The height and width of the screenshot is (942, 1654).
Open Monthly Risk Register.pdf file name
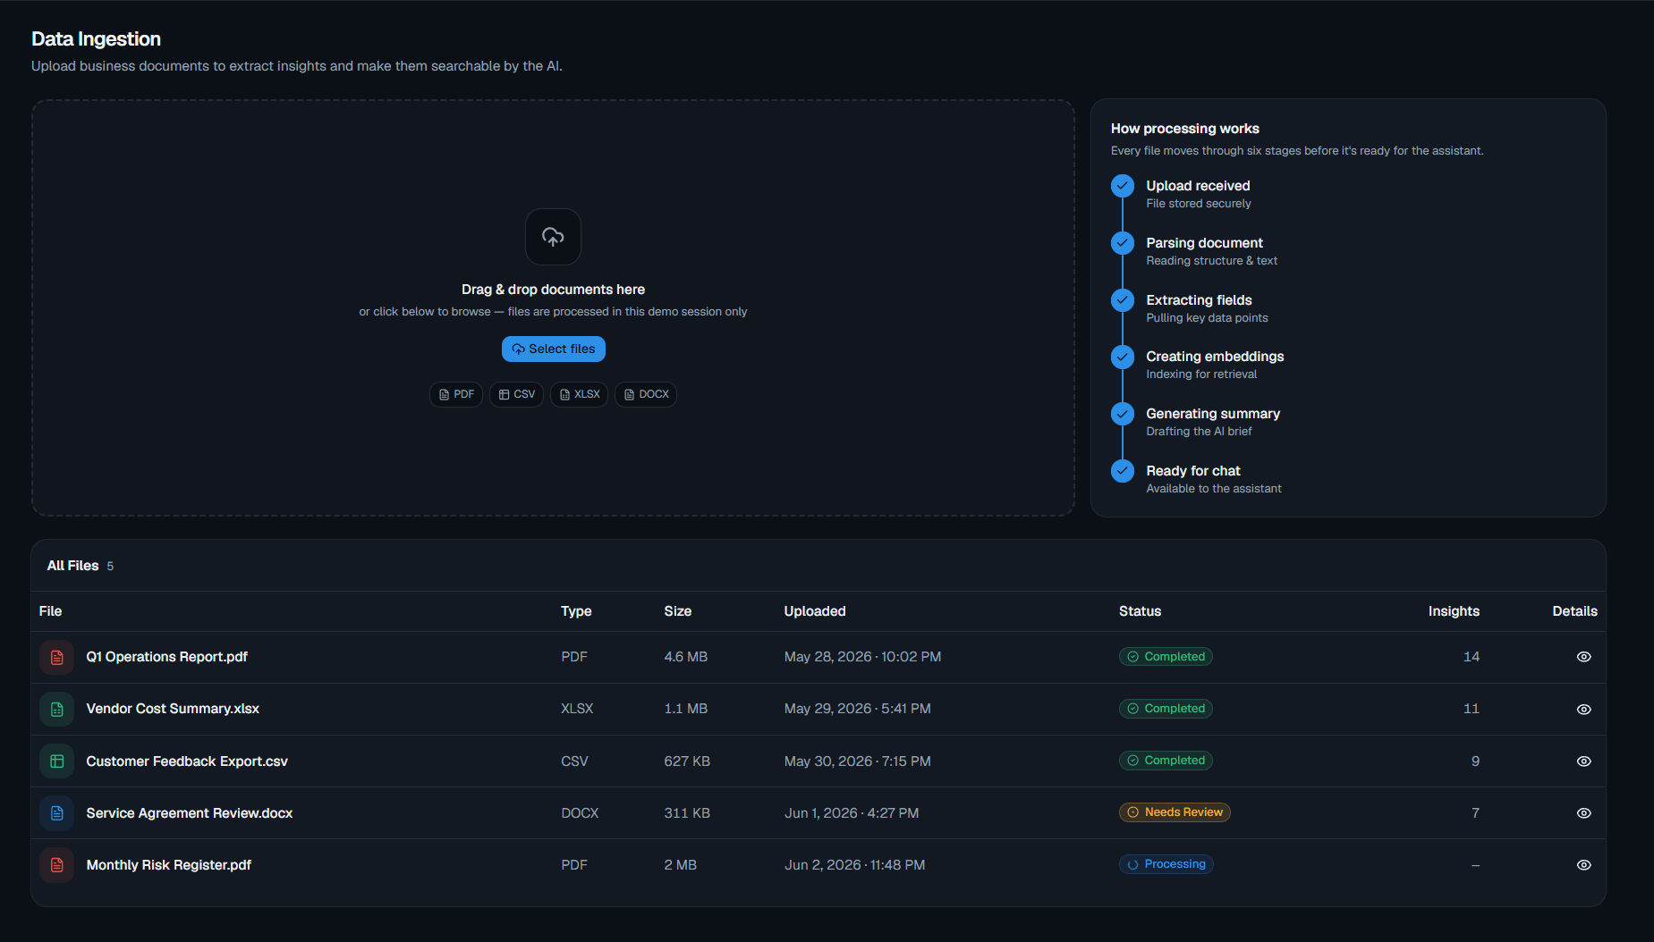pyautogui.click(x=168, y=865)
